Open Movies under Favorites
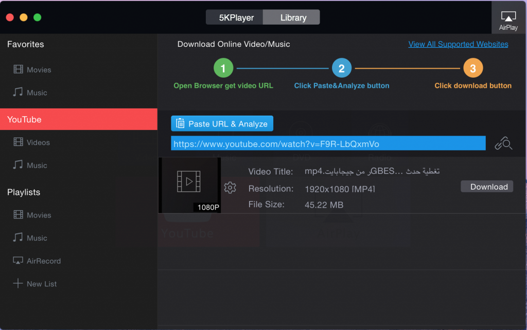The image size is (527, 330). [x=39, y=70]
